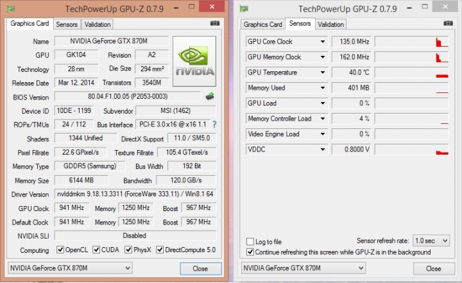This screenshot has width=462, height=283.
Task: Switch to Sensors tab in the left window
Action: 67,24
